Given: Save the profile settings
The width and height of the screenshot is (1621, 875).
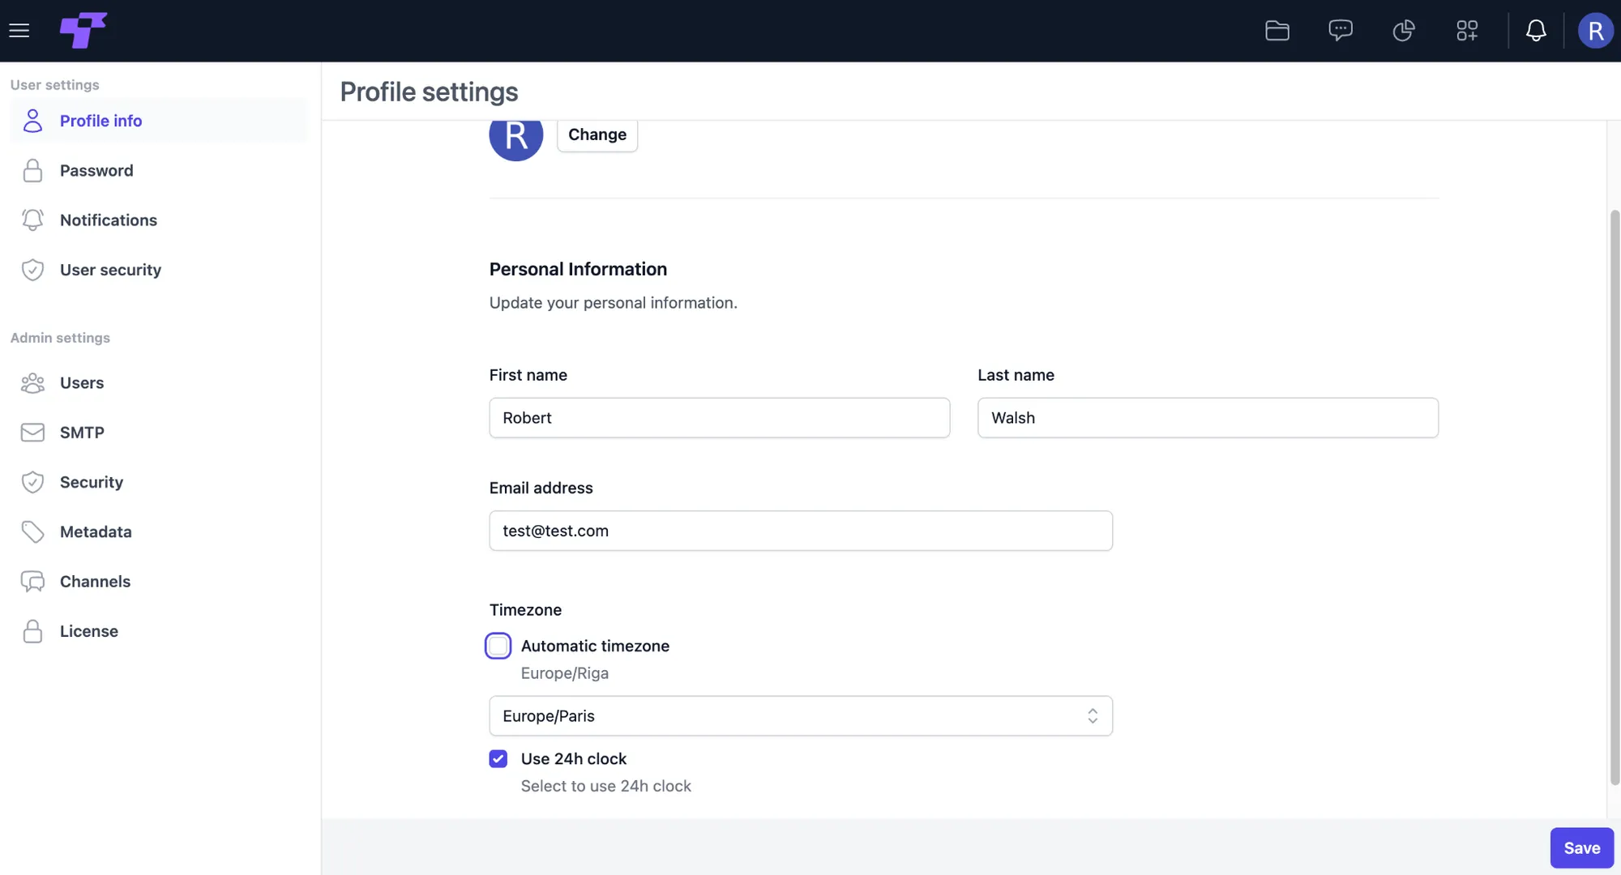Looking at the screenshot, I should tap(1581, 847).
